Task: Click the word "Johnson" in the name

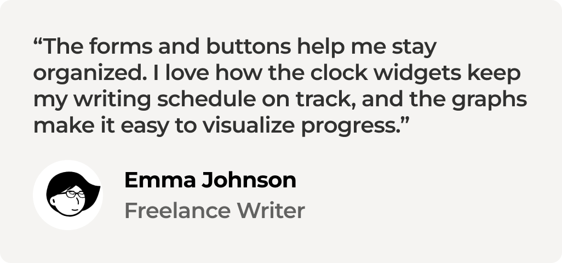Action: pyautogui.click(x=249, y=180)
